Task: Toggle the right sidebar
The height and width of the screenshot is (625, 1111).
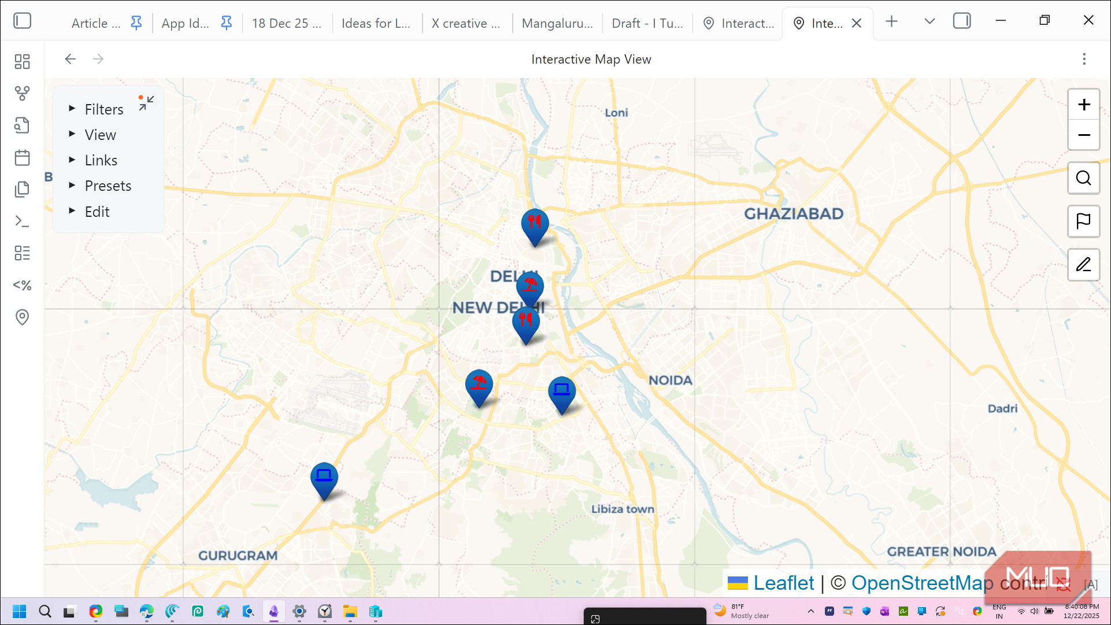Action: (x=962, y=21)
